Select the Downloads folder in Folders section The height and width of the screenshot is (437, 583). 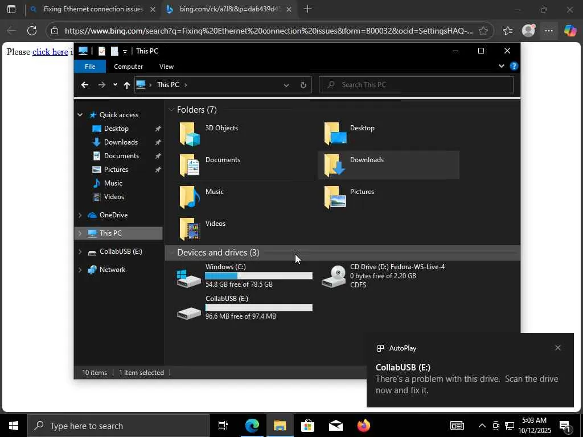coord(388,166)
